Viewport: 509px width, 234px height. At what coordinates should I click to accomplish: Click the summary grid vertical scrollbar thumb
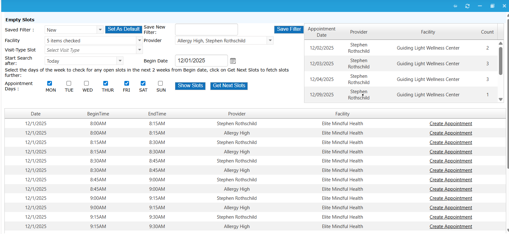[501, 61]
